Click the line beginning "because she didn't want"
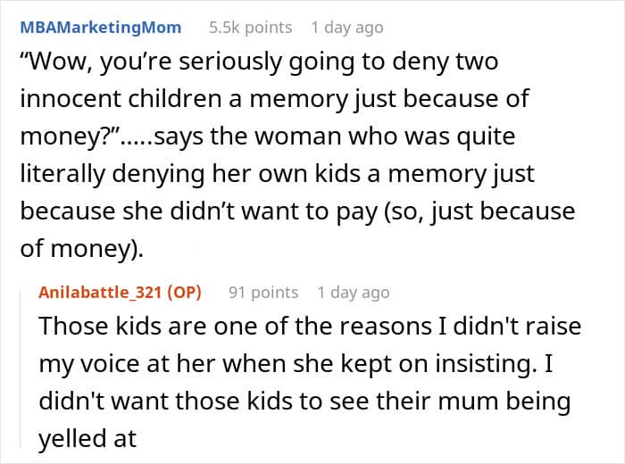This screenshot has height=464, width=625. 297,211
